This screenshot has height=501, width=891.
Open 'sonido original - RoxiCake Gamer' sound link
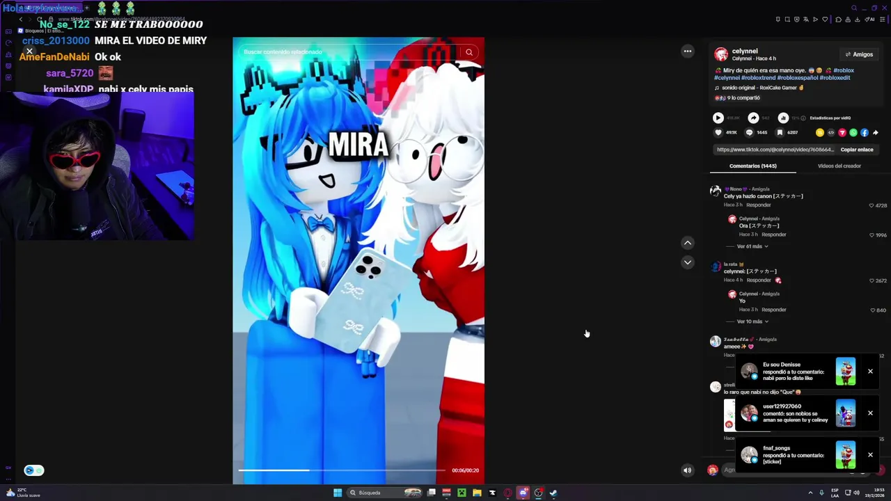coord(759,88)
